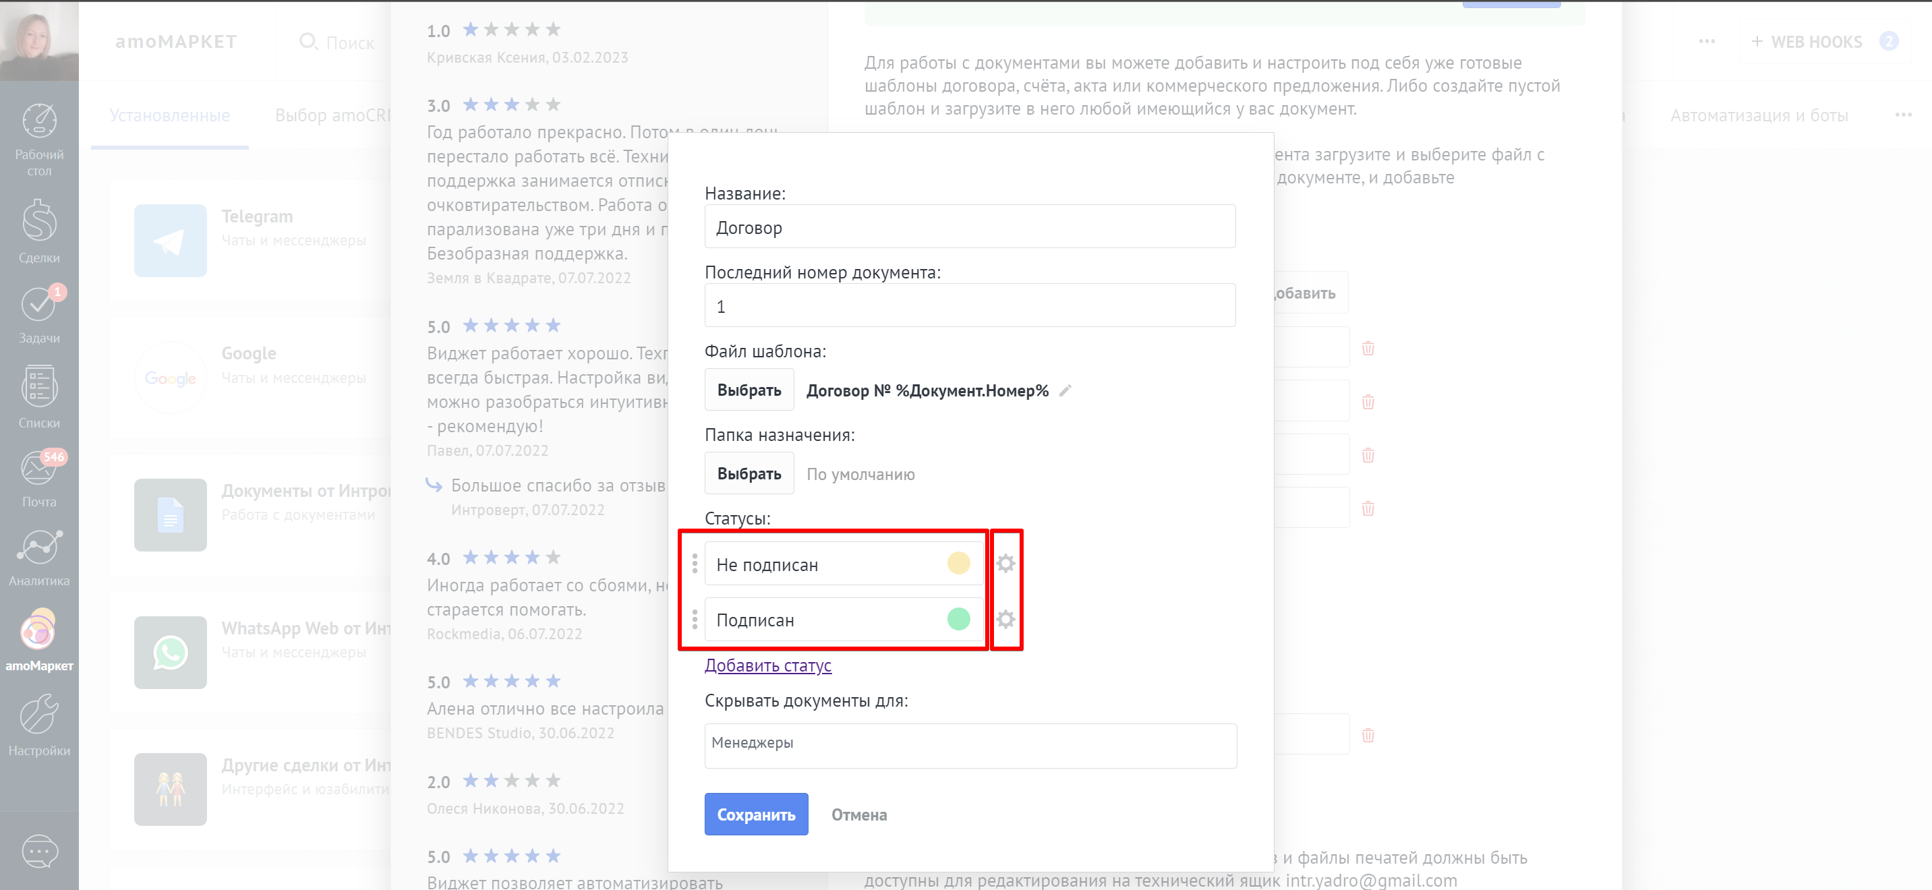Open the WhatsApp Web widget icon
This screenshot has width=1932, height=890.
point(170,652)
